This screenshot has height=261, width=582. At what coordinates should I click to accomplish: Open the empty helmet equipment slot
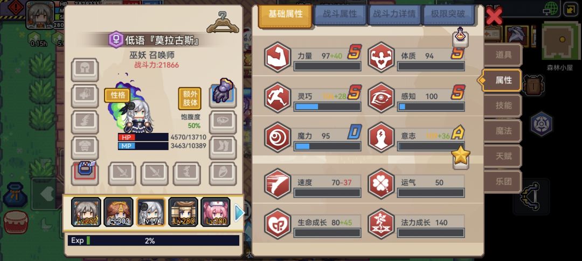tap(85, 70)
